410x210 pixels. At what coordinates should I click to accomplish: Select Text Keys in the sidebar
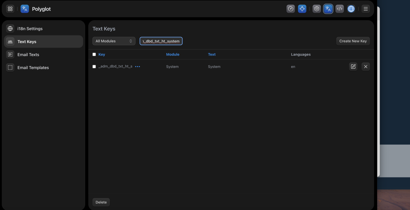pos(44,41)
